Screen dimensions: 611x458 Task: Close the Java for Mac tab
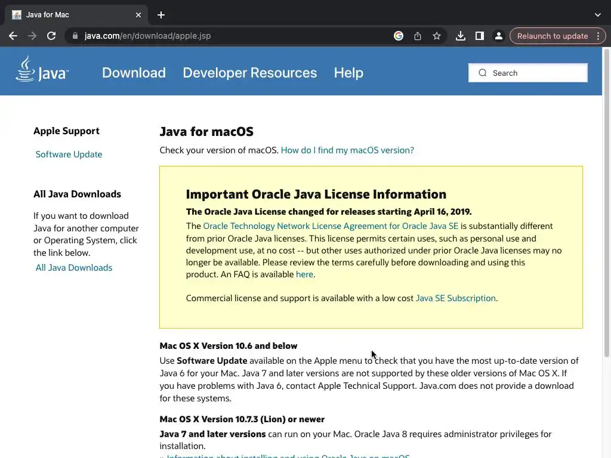[x=138, y=15]
